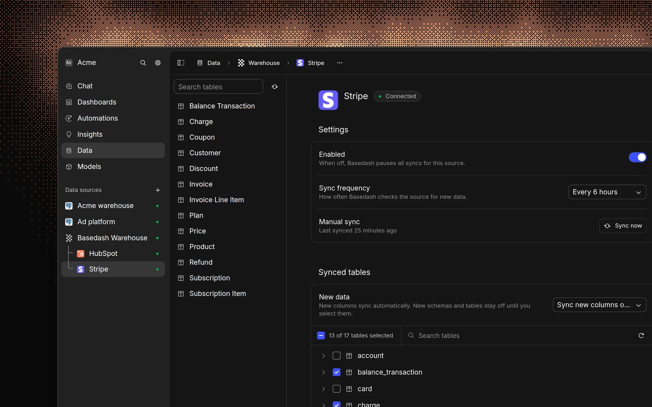Check the account table checkbox
The height and width of the screenshot is (407, 652).
pos(336,356)
